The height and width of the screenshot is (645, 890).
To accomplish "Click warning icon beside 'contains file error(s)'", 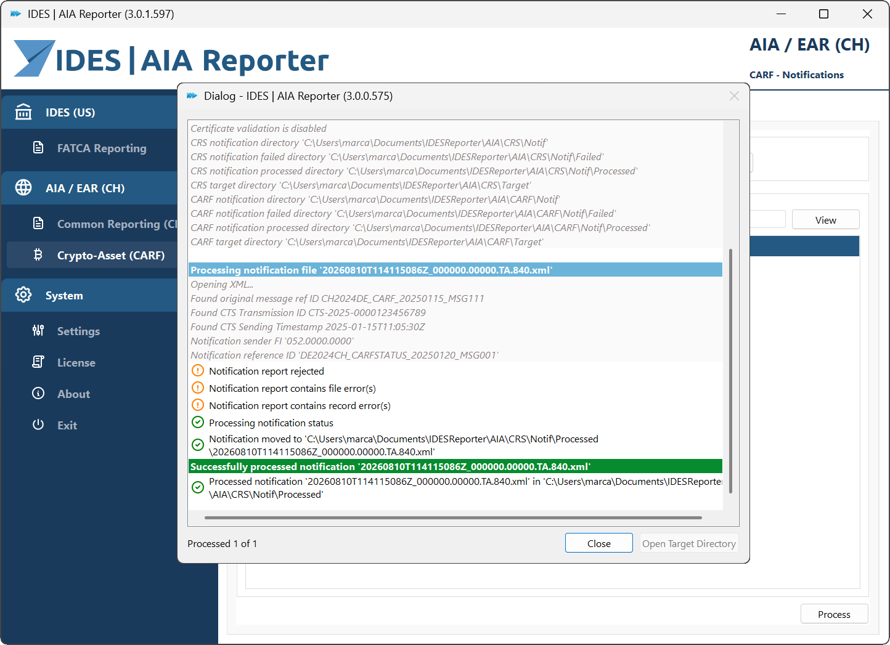I will pos(198,388).
